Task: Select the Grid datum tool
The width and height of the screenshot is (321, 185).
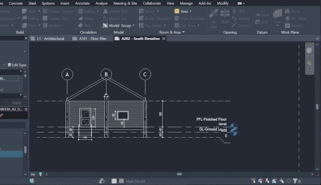Action: (262, 22)
